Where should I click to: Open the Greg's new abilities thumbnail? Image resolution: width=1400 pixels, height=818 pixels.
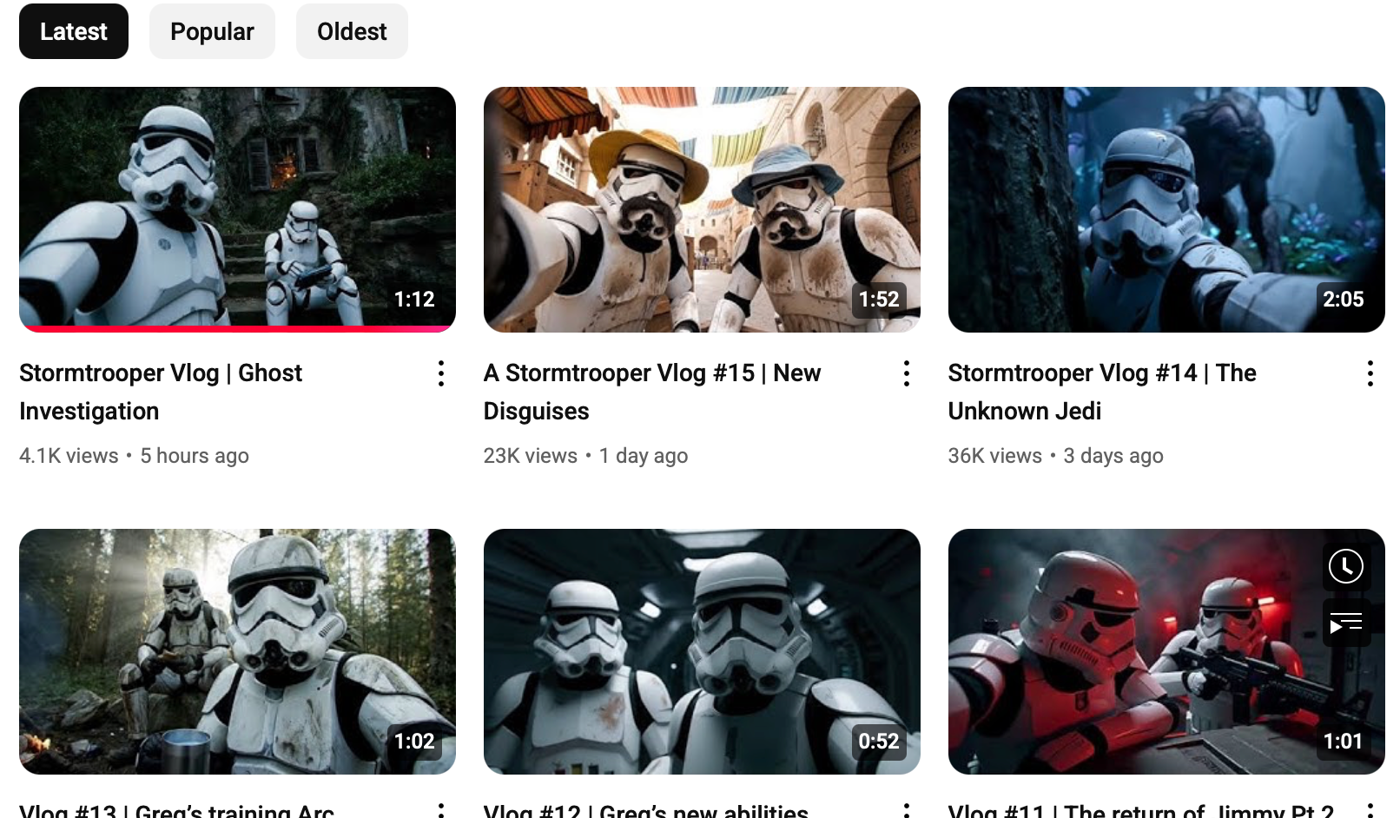(x=702, y=651)
